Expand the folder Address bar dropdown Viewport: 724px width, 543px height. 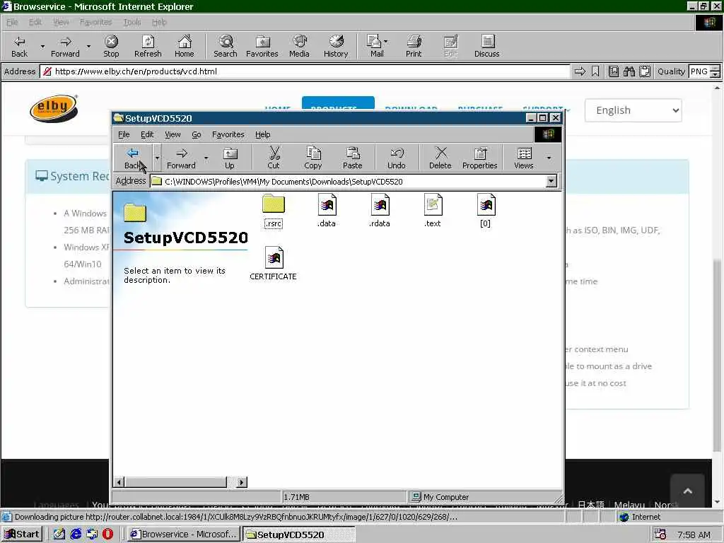coord(551,181)
